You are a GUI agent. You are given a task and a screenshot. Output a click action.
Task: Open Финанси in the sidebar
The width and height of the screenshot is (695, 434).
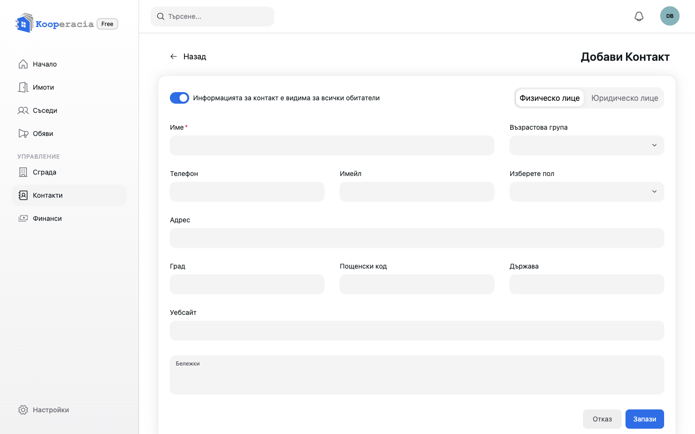tap(69, 218)
